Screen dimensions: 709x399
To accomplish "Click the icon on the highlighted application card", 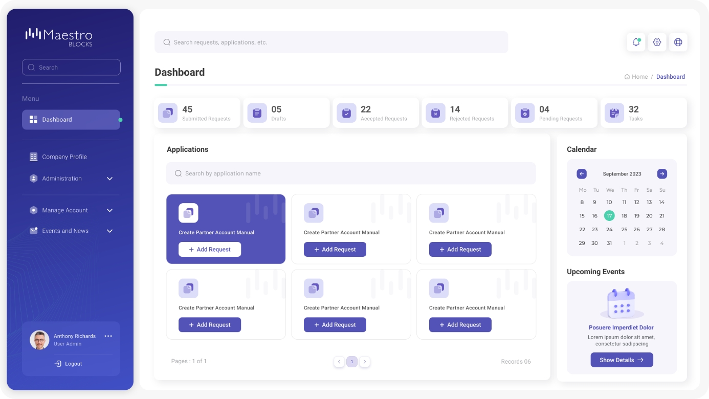I will click(x=188, y=213).
